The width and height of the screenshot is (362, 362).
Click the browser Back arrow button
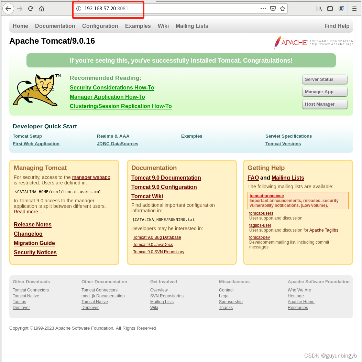click(8, 9)
